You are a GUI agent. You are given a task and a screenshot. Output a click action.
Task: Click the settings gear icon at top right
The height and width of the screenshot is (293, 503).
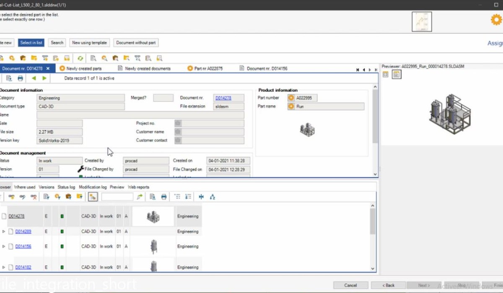point(496,20)
